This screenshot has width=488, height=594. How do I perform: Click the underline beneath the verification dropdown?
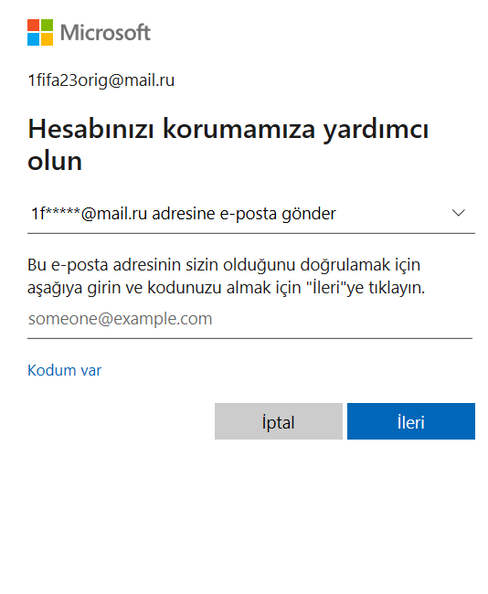251,233
